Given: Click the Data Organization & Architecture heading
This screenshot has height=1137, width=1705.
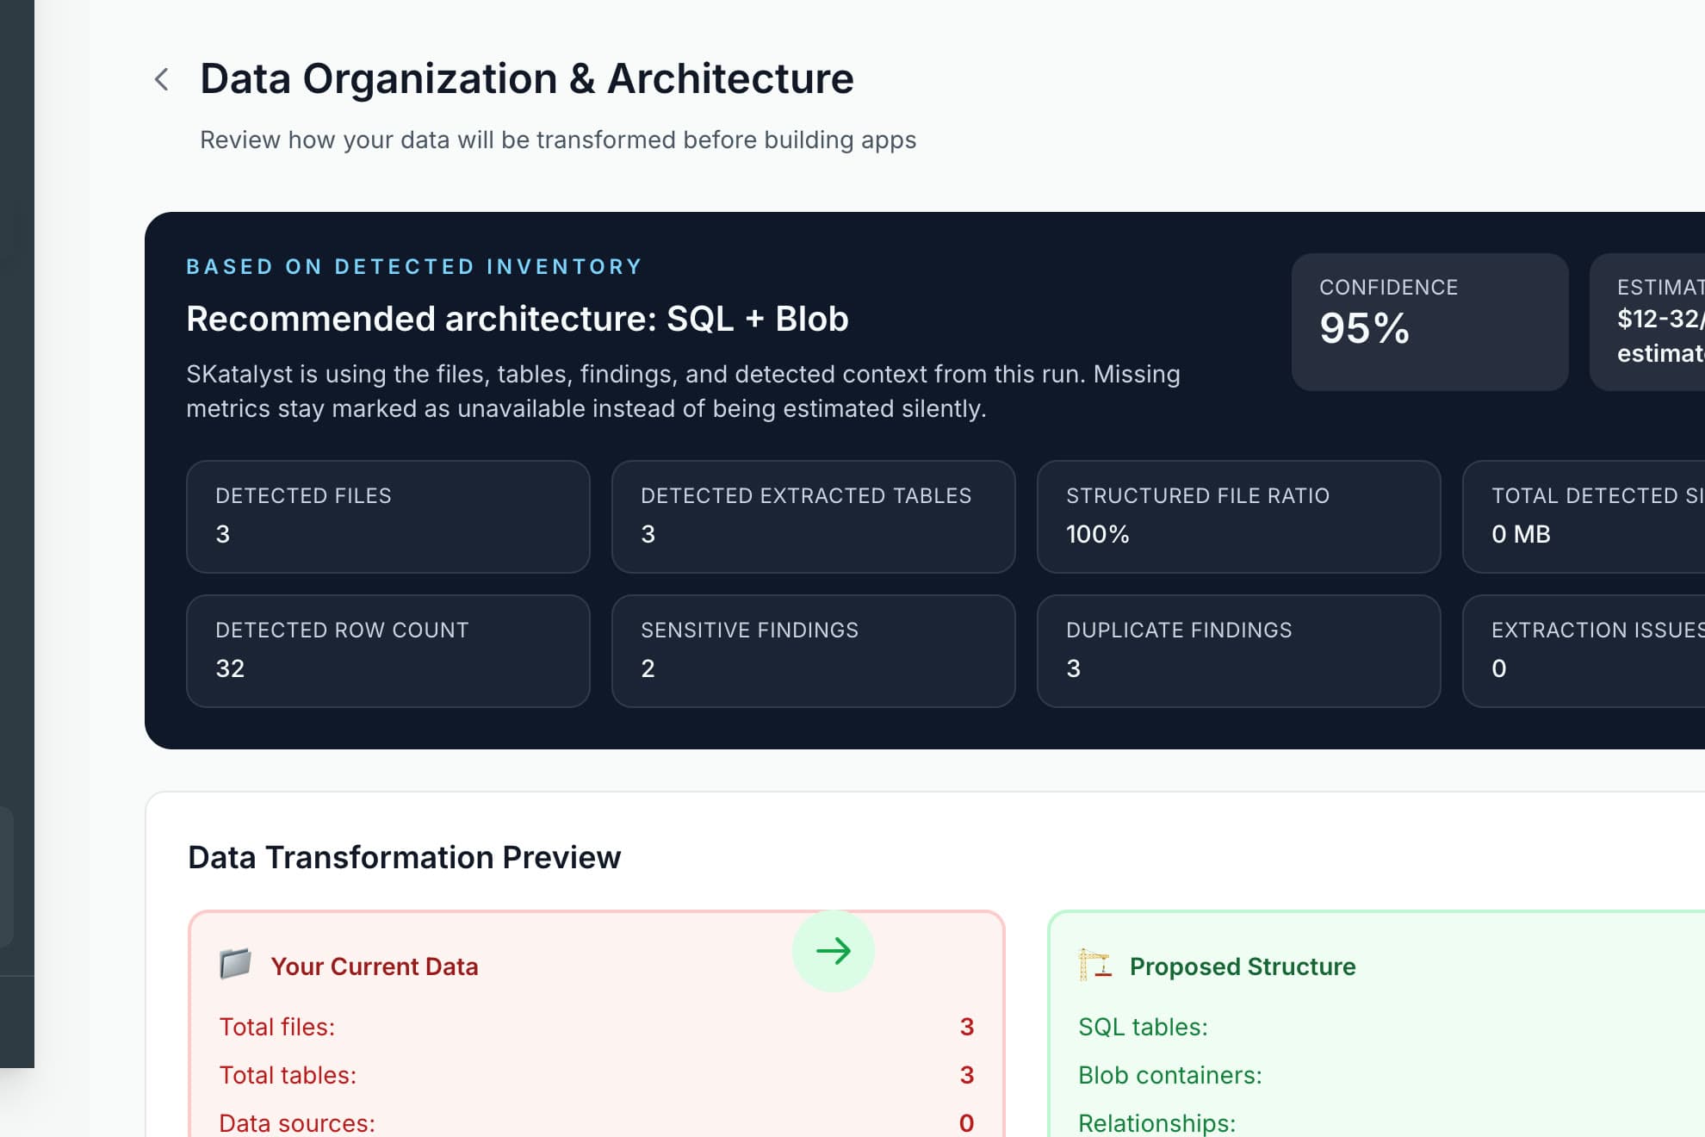Looking at the screenshot, I should click(527, 79).
